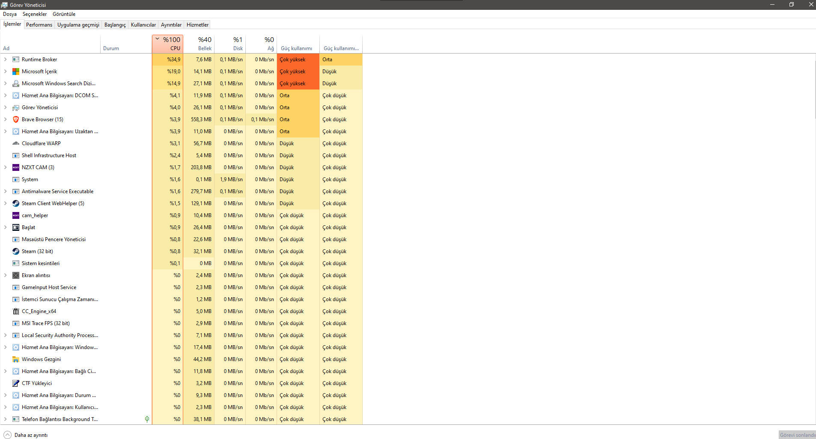Open the Görüntüle menu

pyautogui.click(x=64, y=14)
